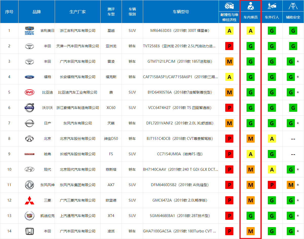Click the 耐撞性与维修经济性 header label
The height and width of the screenshot is (239, 304).
click(x=229, y=17)
